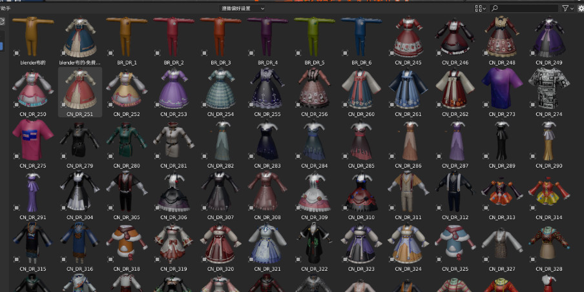The height and width of the screenshot is (292, 584).
Task: Click the CN_DR_262 name label
Action: (x=455, y=115)
